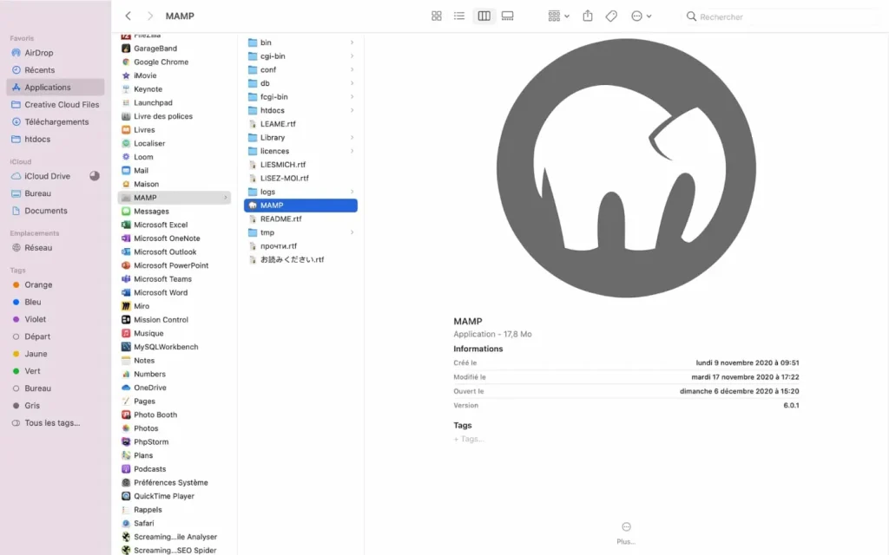Click the Share toolbar icon
The image size is (889, 555).
point(588,16)
